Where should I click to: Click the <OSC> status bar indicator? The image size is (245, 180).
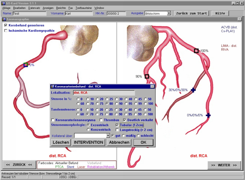63,177
